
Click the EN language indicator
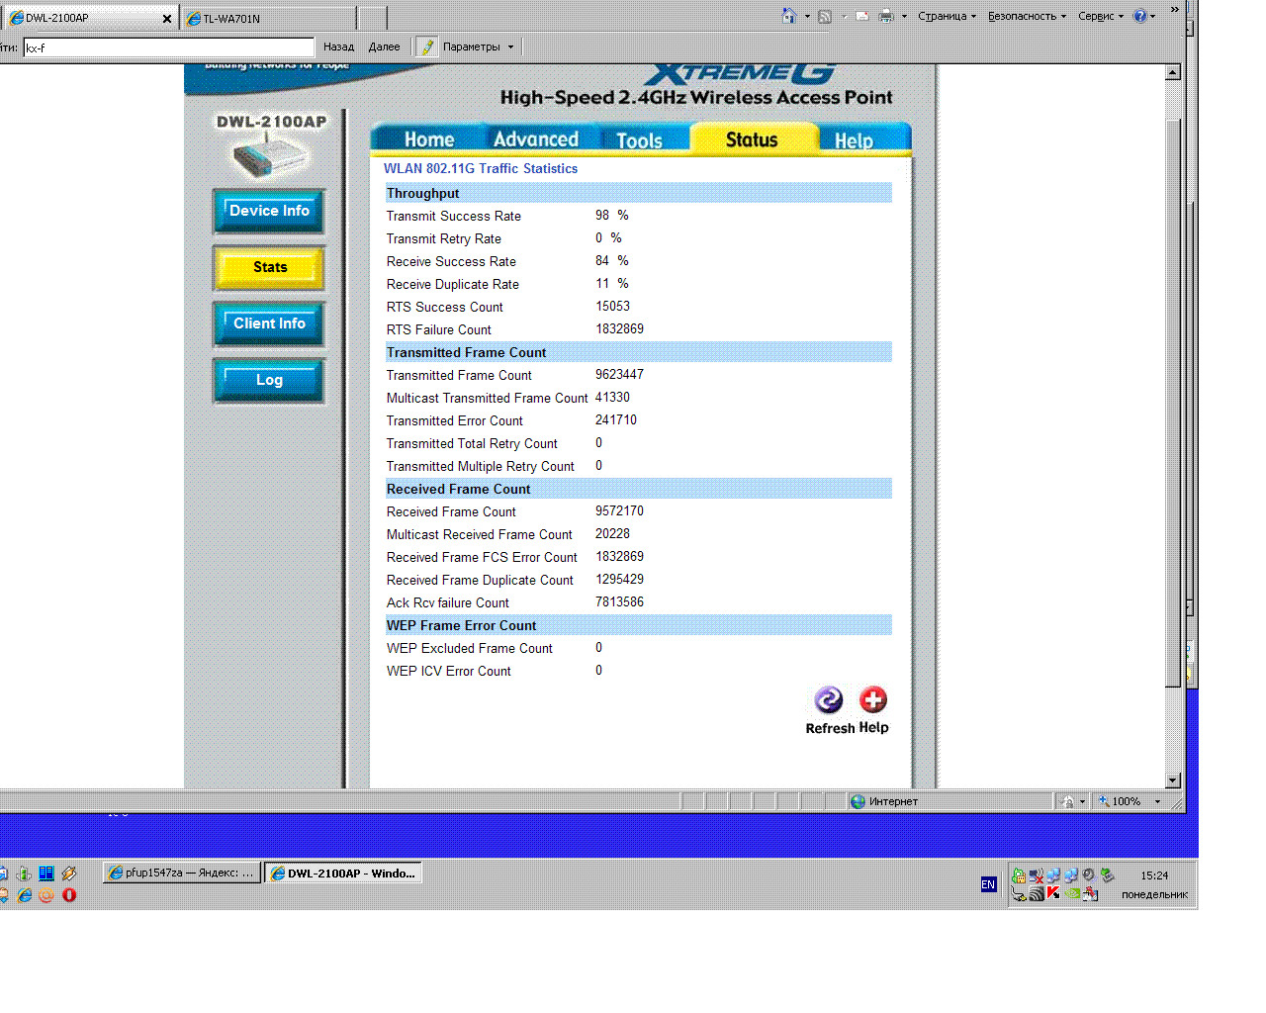(988, 884)
